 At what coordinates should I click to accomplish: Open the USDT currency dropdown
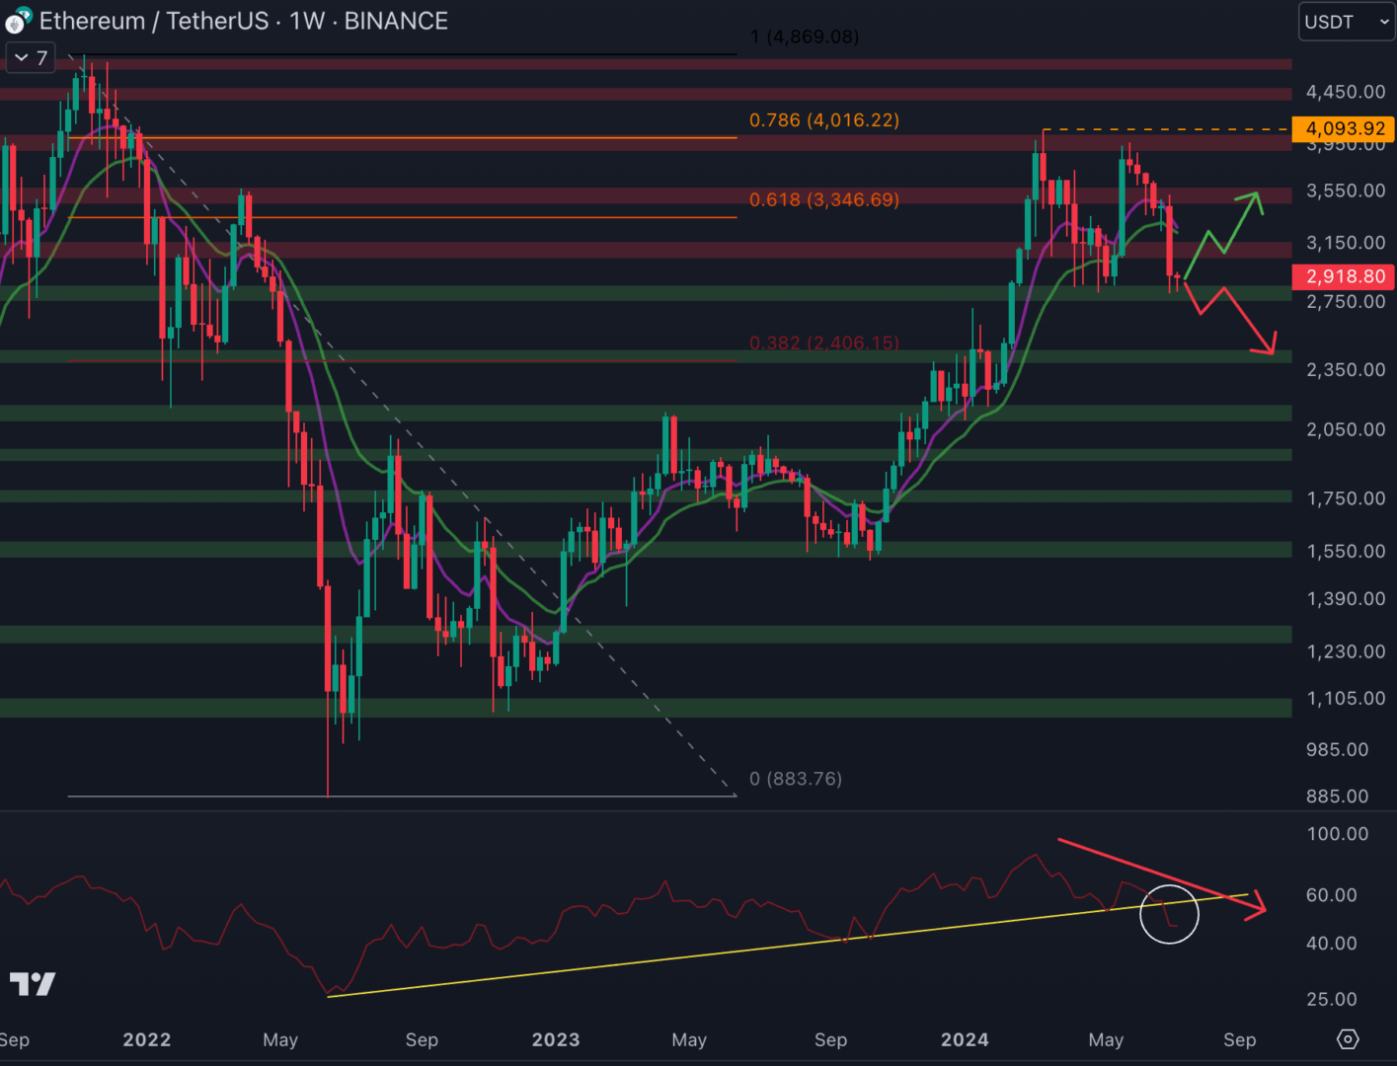click(1346, 21)
